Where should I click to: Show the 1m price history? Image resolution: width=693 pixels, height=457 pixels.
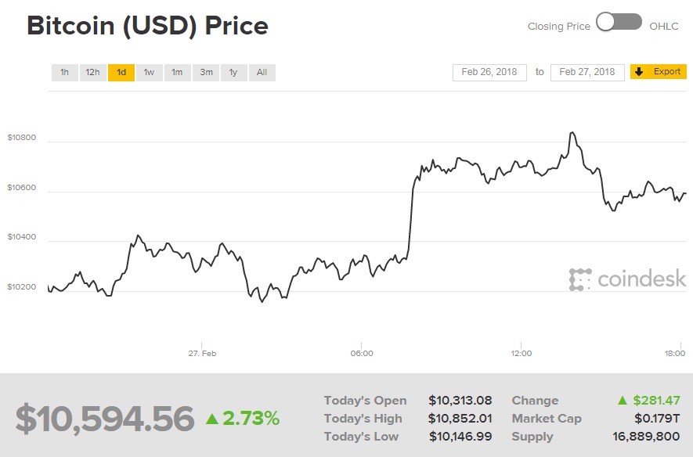click(x=177, y=72)
